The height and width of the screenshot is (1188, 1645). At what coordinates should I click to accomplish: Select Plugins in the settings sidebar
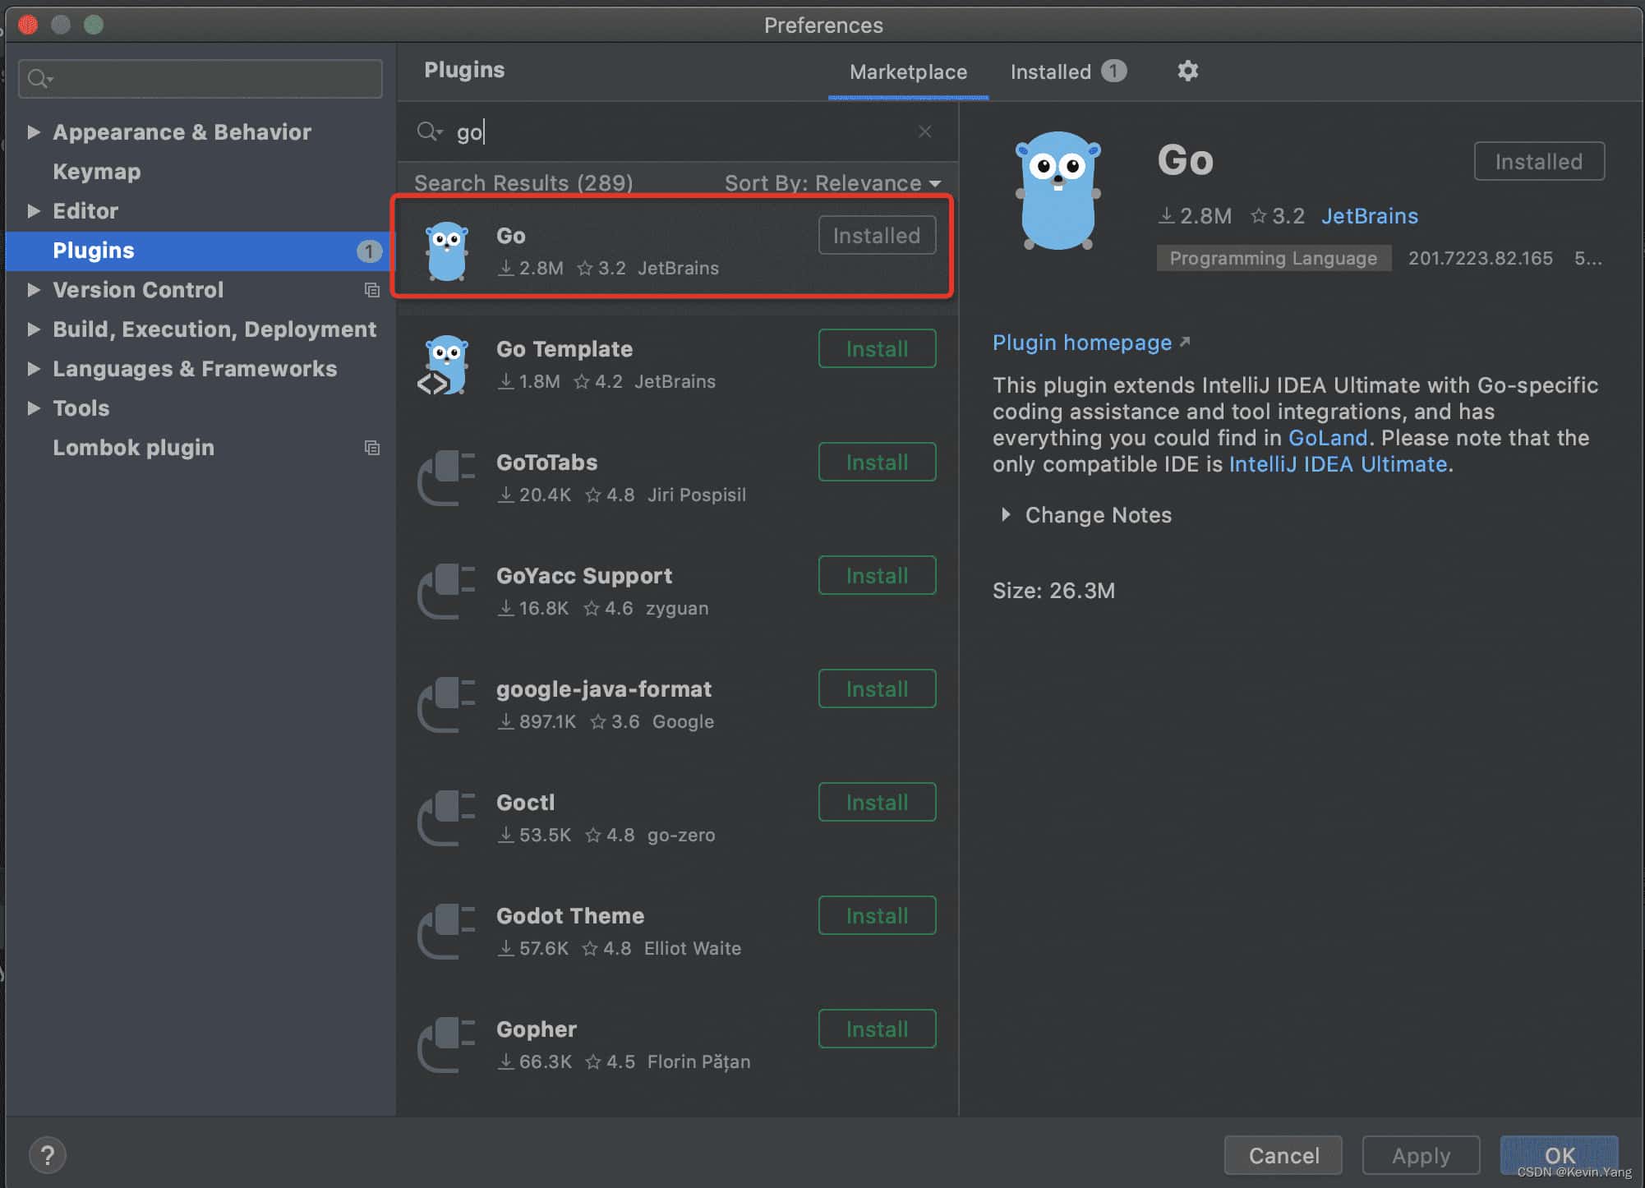click(x=200, y=251)
